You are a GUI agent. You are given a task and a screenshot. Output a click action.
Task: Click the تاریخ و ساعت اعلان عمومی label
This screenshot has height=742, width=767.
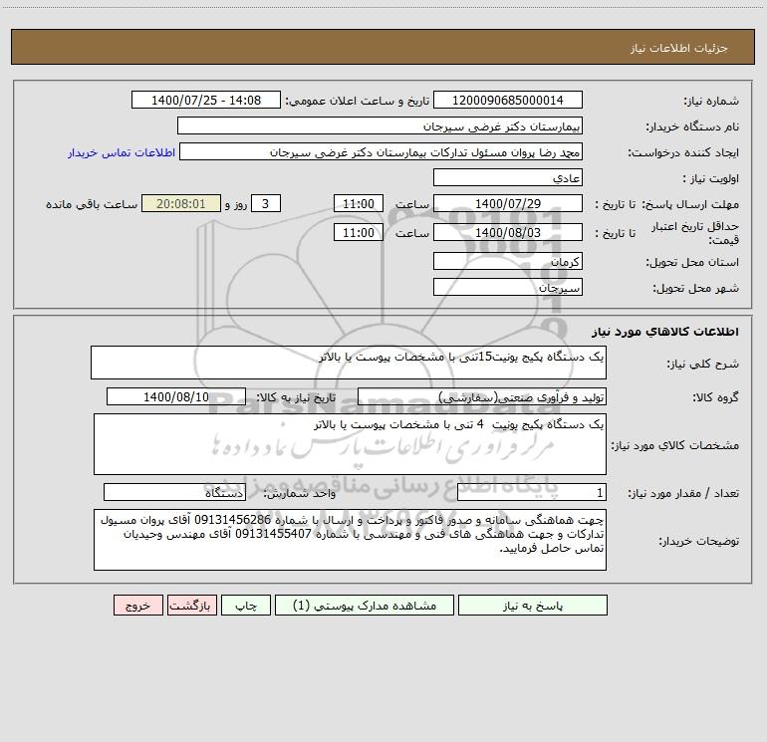358,101
